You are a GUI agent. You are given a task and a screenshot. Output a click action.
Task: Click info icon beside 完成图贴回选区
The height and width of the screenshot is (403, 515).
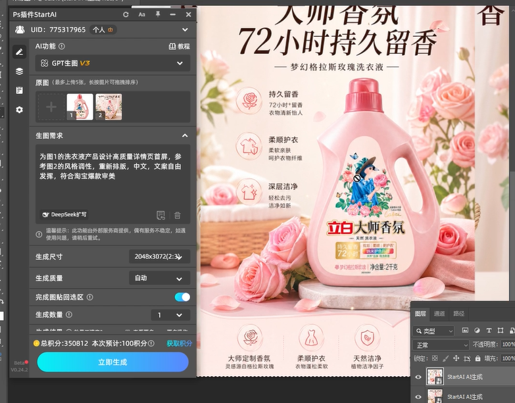tap(89, 297)
